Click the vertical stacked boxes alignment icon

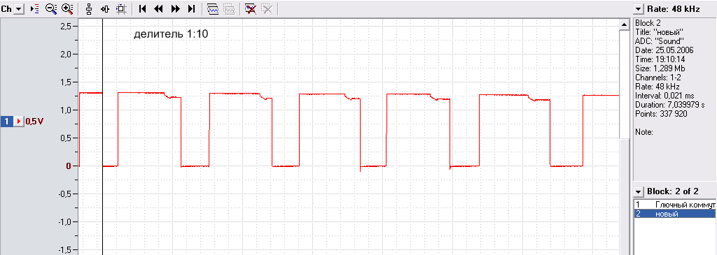point(89,8)
